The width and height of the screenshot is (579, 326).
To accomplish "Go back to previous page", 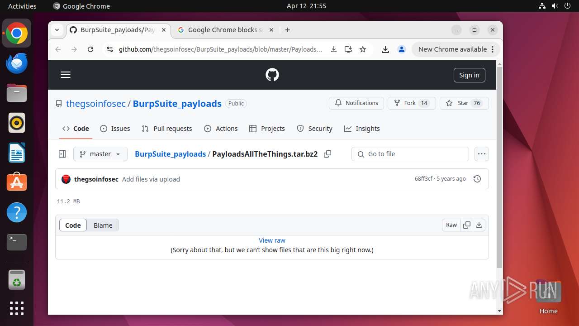I will (58, 49).
